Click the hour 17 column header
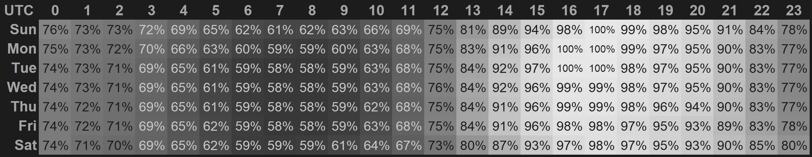 [601, 11]
